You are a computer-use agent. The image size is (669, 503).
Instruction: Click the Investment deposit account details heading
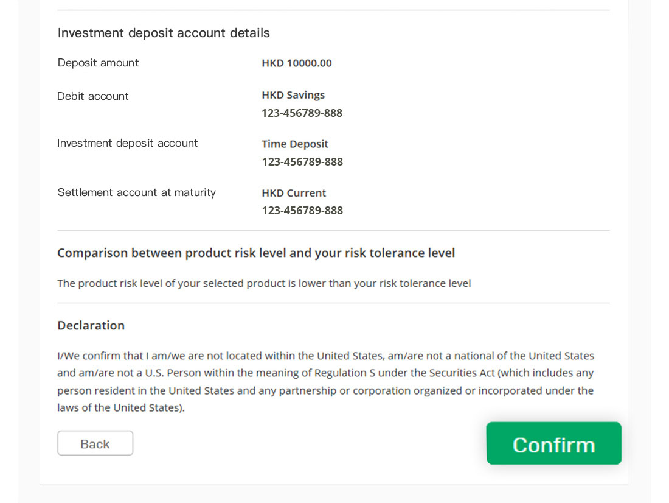point(164,33)
